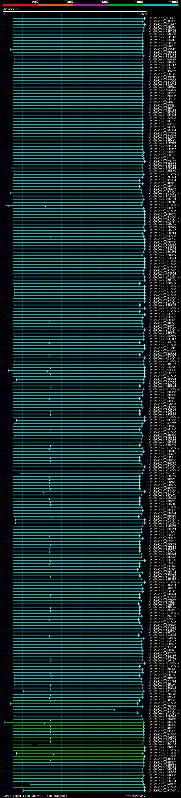Select hit label UniRef100_D0A958
The width and height of the screenshot is (181, 798).
(162, 738)
